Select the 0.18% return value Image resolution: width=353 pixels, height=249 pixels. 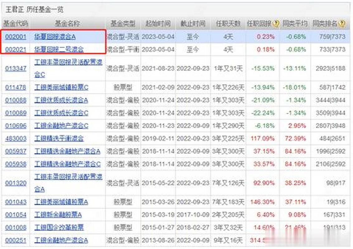click(x=266, y=49)
